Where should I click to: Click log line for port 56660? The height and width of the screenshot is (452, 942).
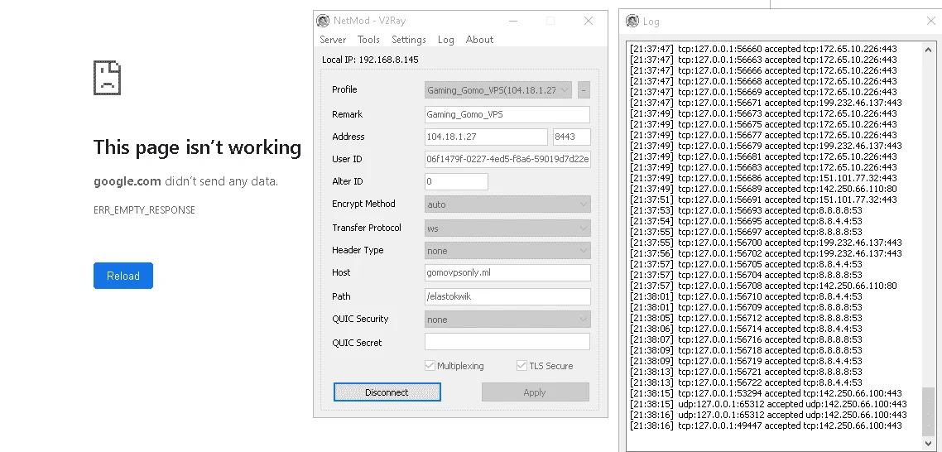pyautogui.click(x=763, y=49)
